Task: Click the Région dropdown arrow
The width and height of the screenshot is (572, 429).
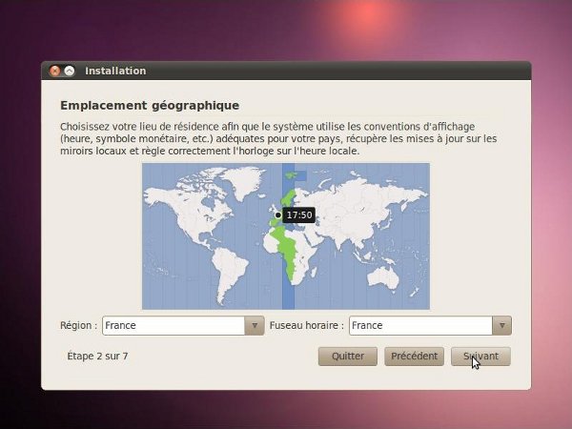Action: coord(254,325)
